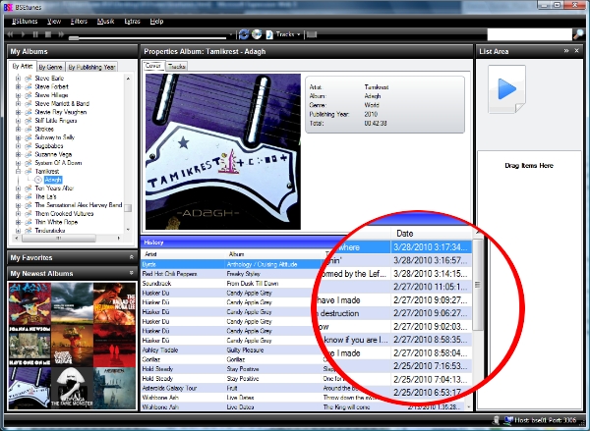The height and width of the screenshot is (431, 590).
Task: Click the music note document icon beside Tracks
Action: pos(269,34)
